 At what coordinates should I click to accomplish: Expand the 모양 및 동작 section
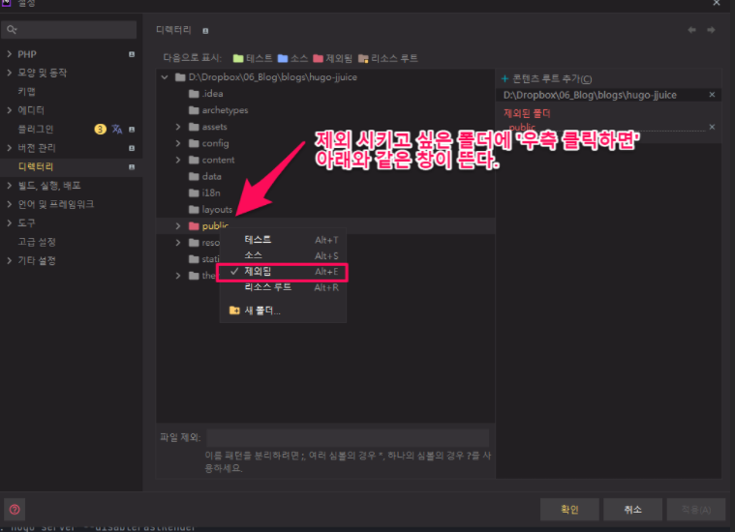tap(10, 73)
